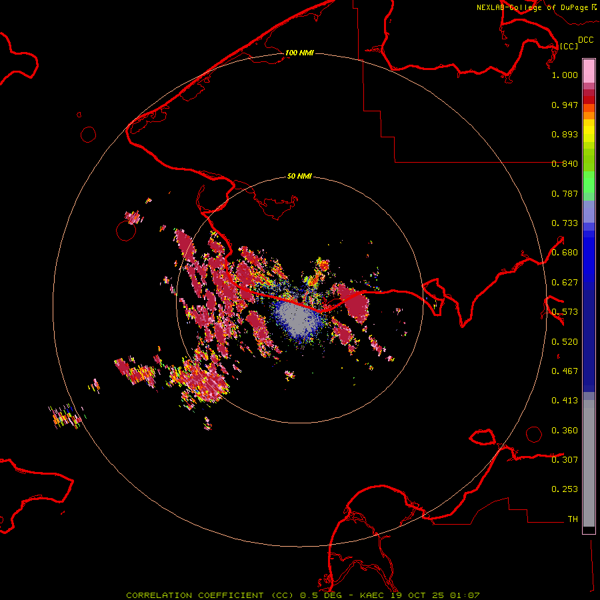
Task: Select the 0.787 scale value
Action: coord(565,193)
